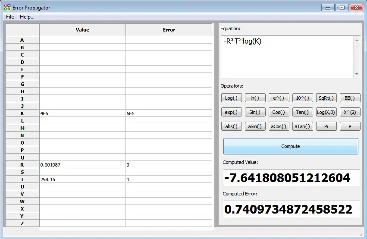Click the Error Propagator app icon

7,7
